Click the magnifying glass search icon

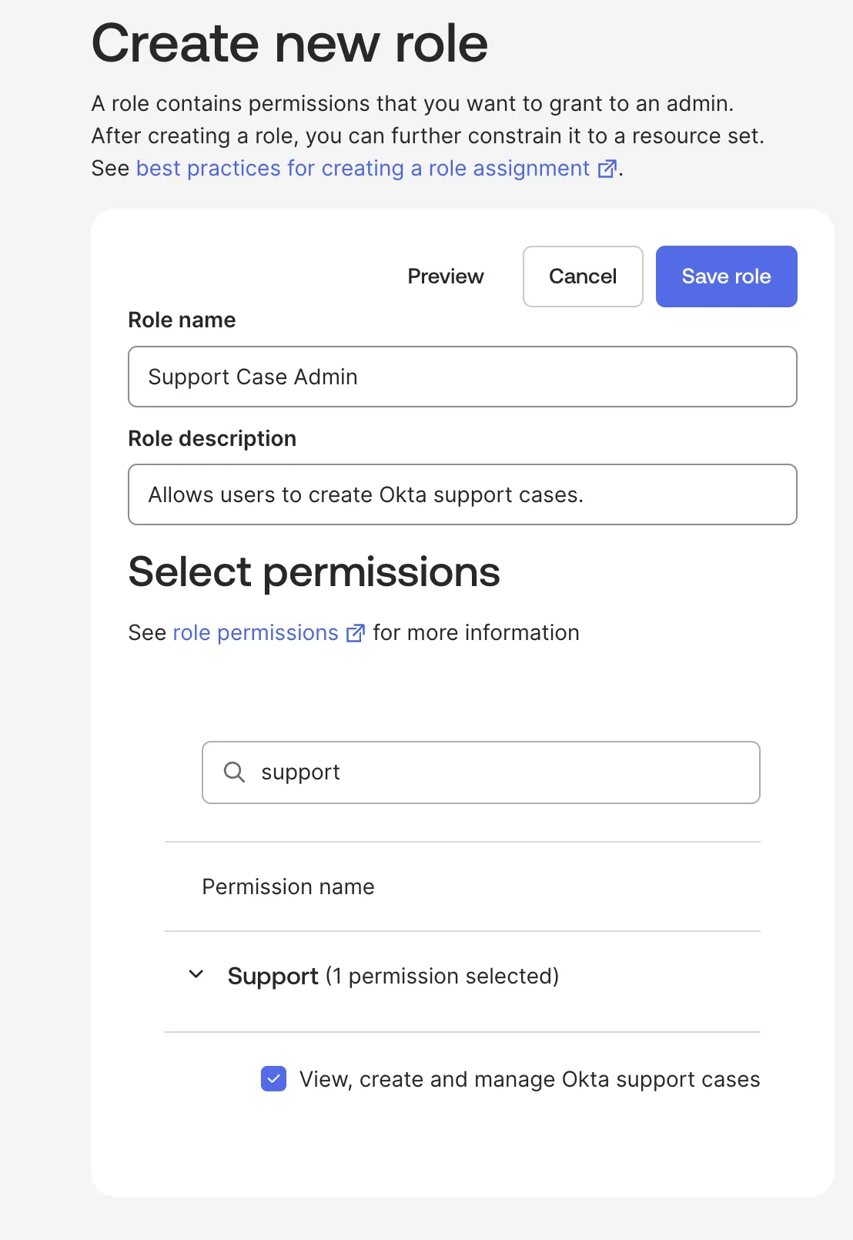(234, 772)
